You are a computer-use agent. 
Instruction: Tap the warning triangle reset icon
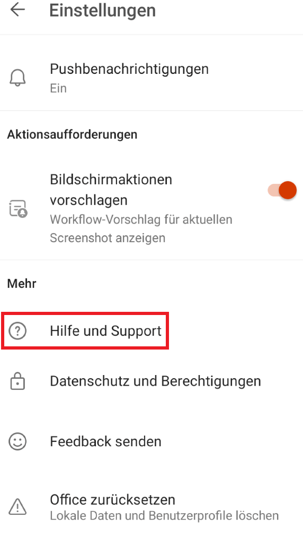coord(17,506)
